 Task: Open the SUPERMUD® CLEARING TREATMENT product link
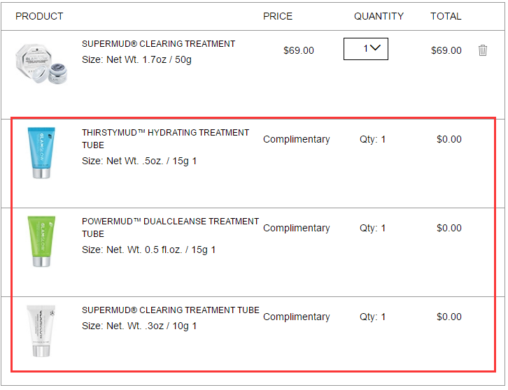158,44
